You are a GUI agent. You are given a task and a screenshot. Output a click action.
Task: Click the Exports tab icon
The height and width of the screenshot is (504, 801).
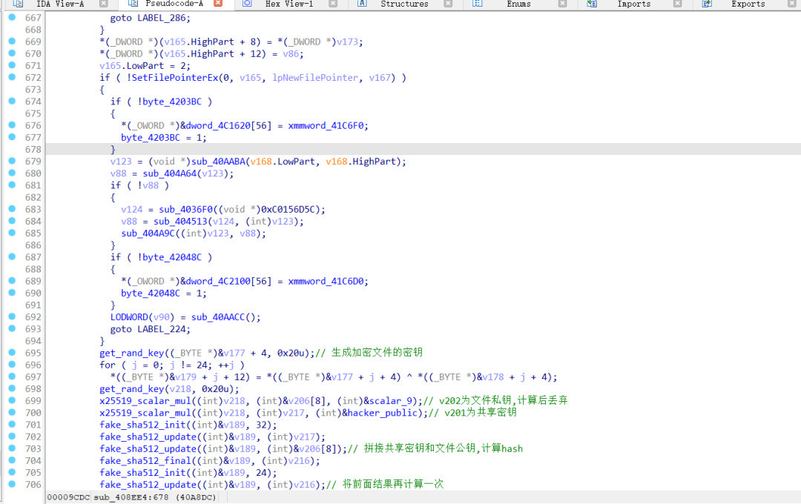707,4
